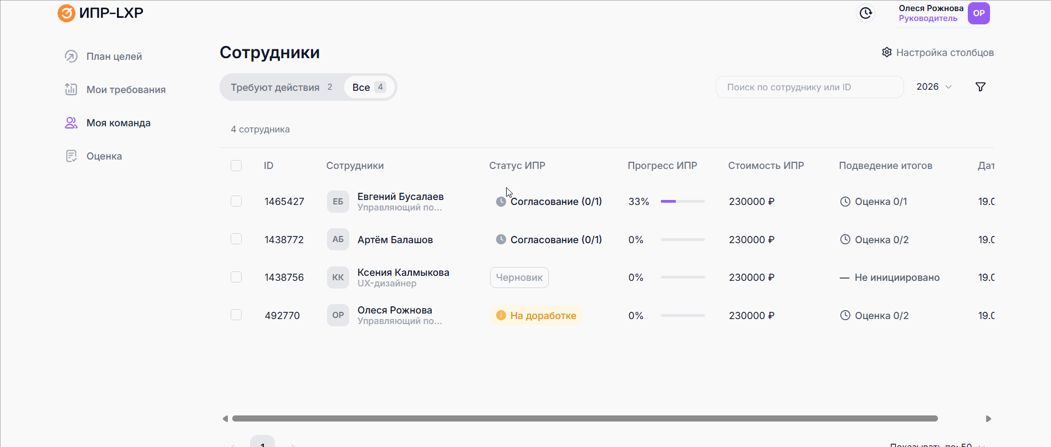
Task: Click the ИПР-LXP logo icon
Action: (67, 13)
